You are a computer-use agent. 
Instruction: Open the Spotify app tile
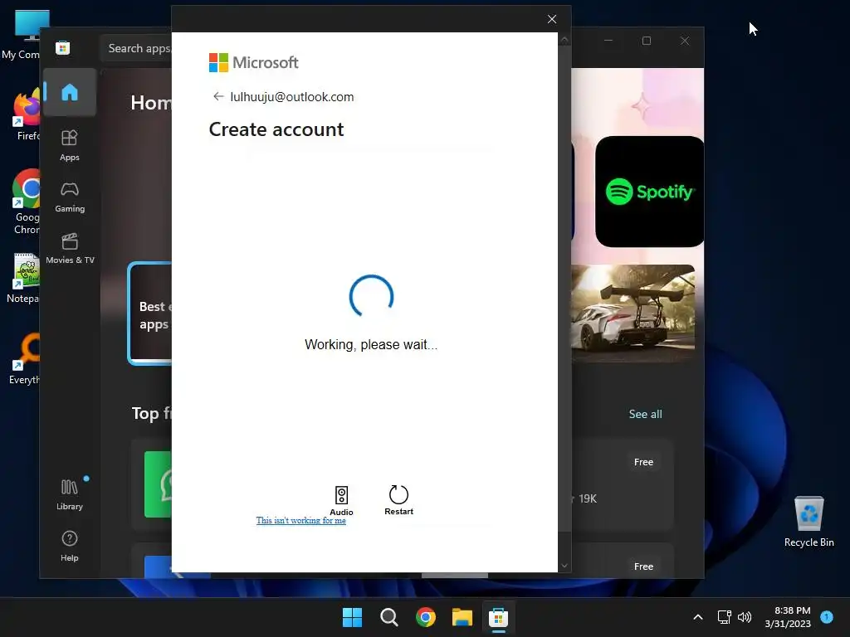point(649,192)
